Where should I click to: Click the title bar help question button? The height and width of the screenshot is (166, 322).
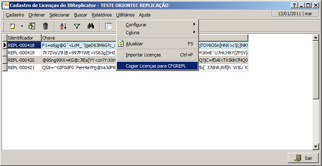[x=294, y=5]
